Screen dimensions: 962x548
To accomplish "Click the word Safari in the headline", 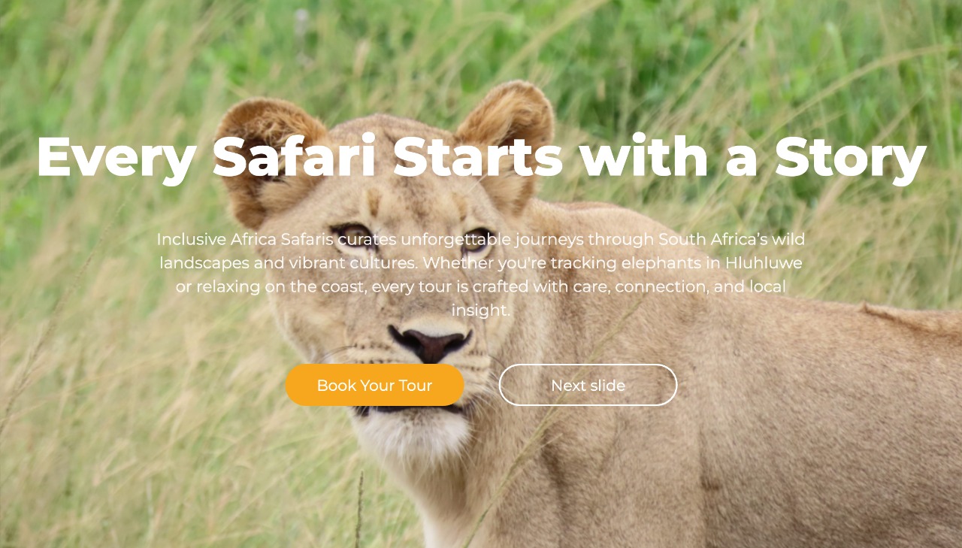I will pos(294,156).
